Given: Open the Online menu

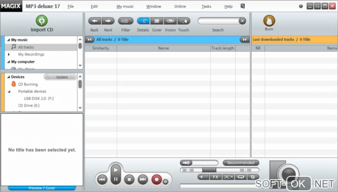Looking at the screenshot, I should pos(180,7).
